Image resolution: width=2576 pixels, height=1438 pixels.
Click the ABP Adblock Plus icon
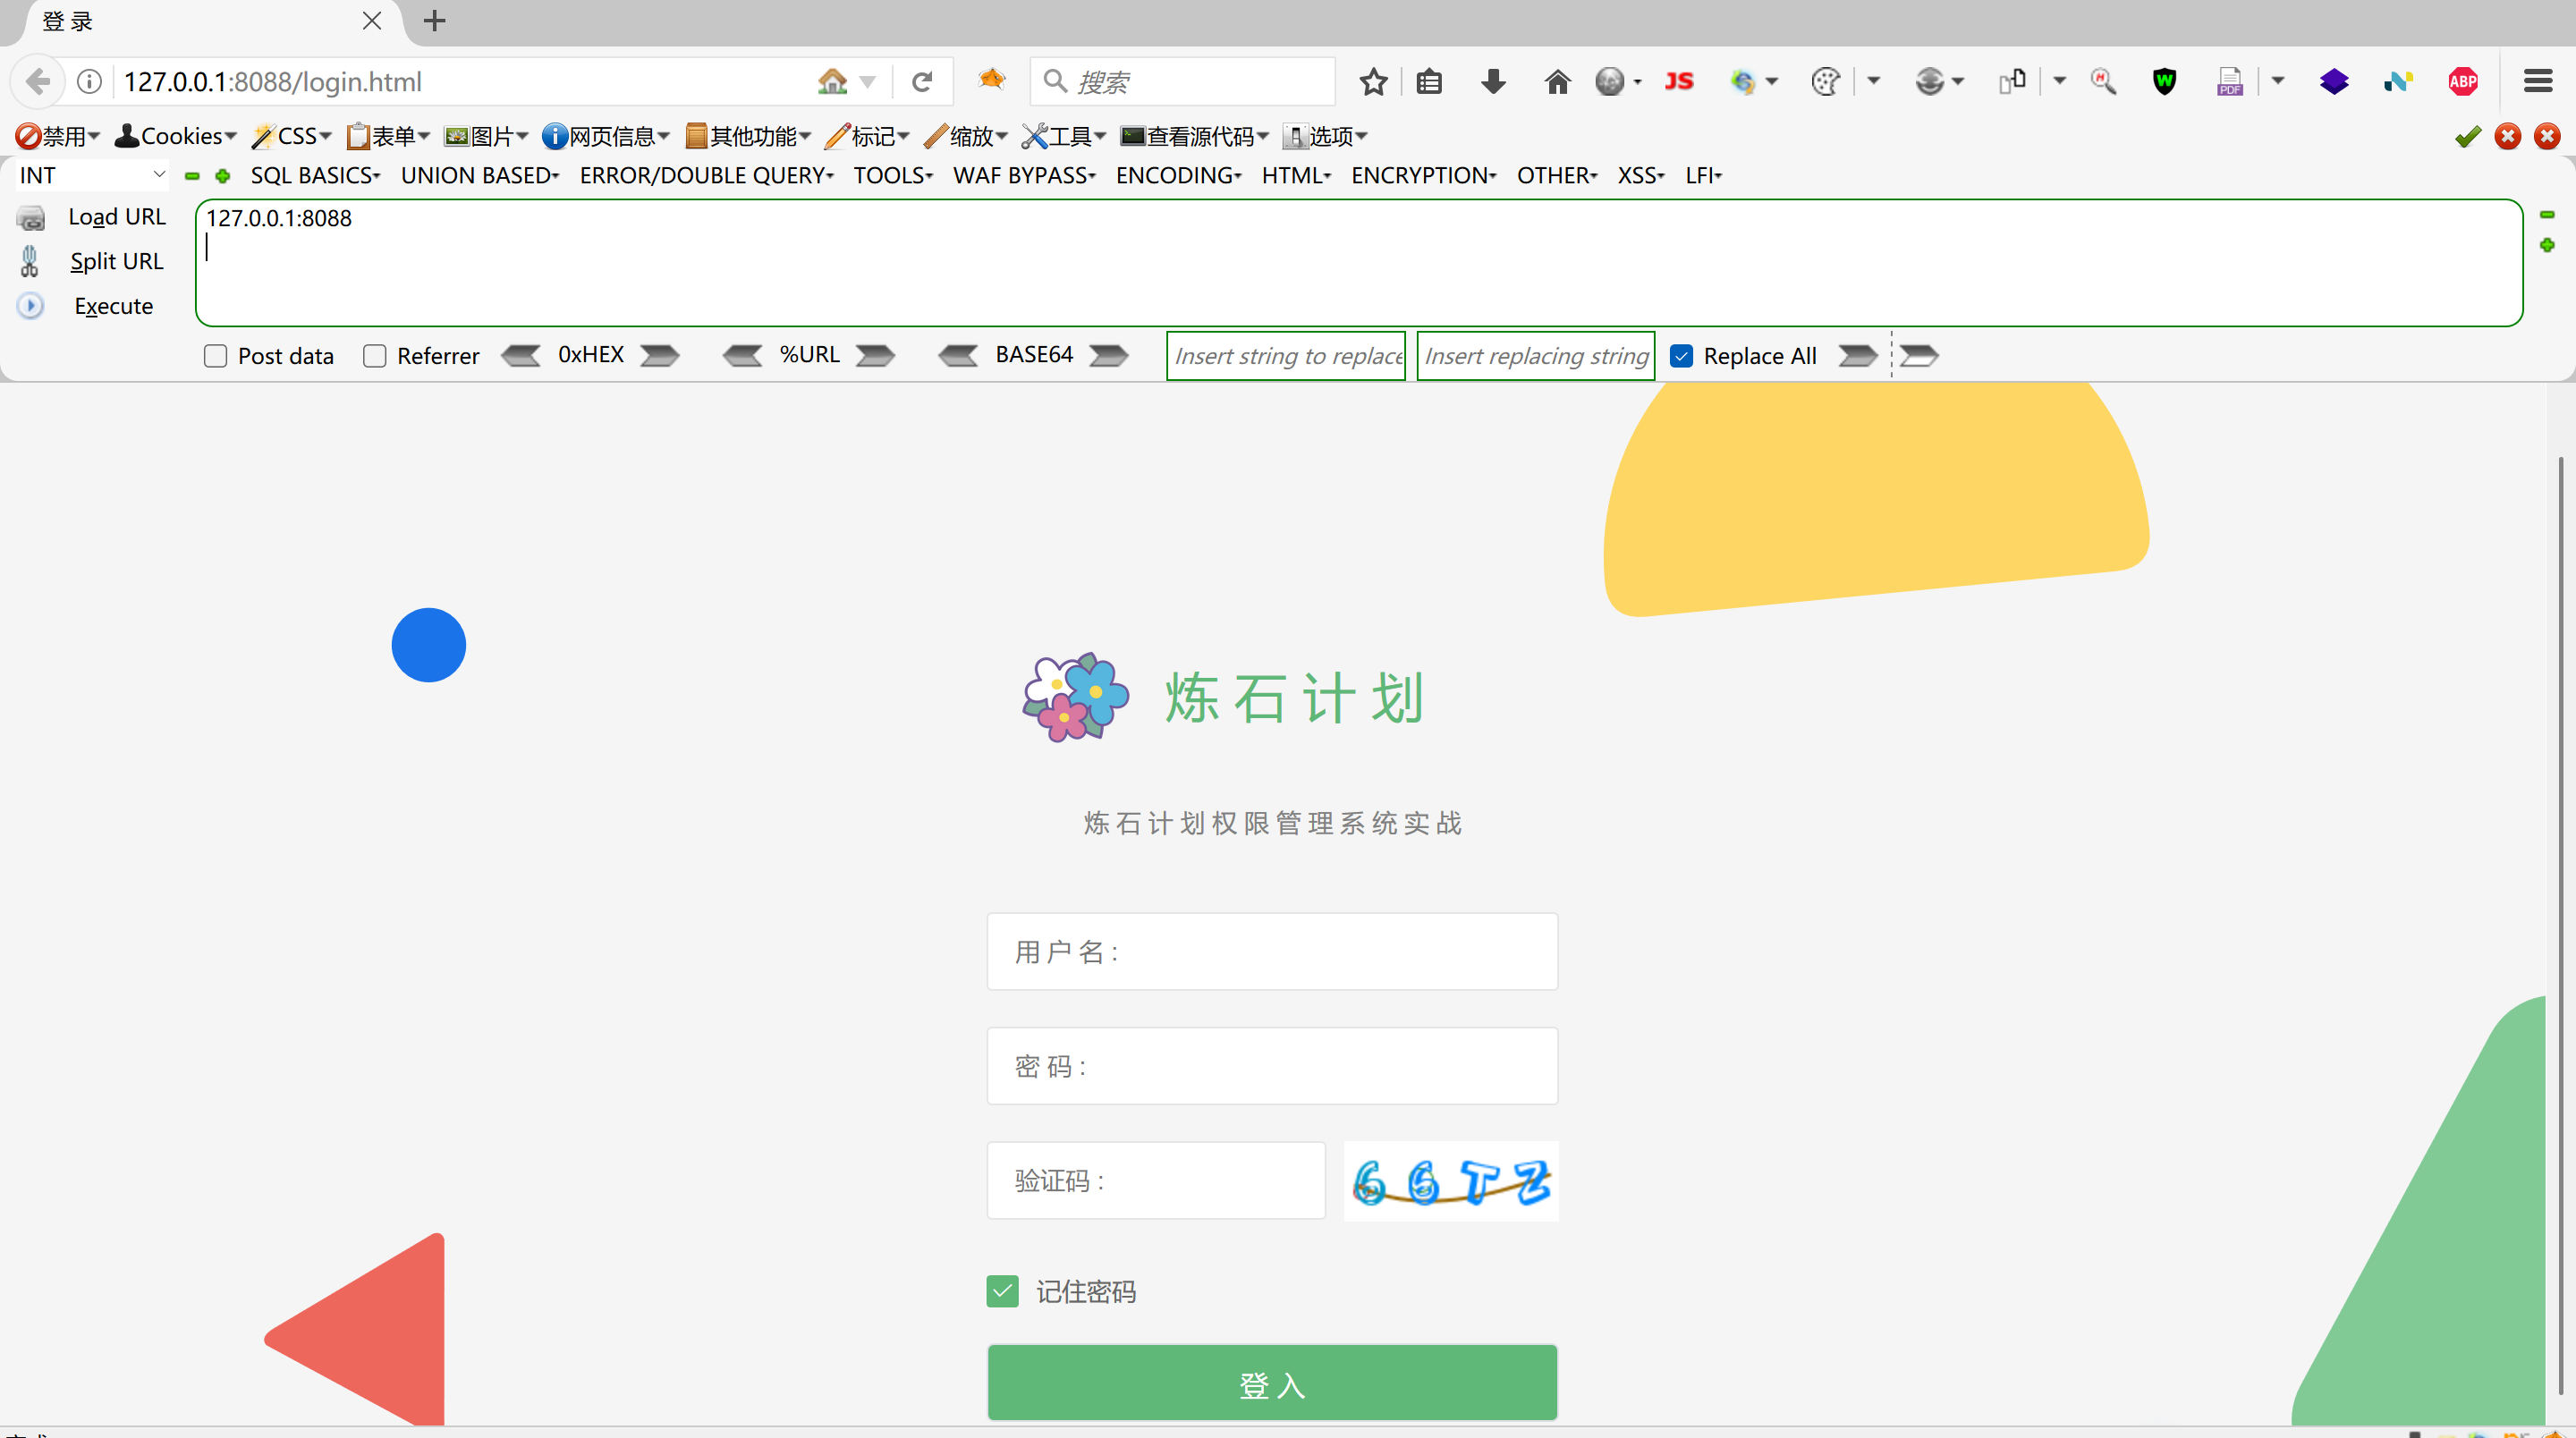[2462, 82]
